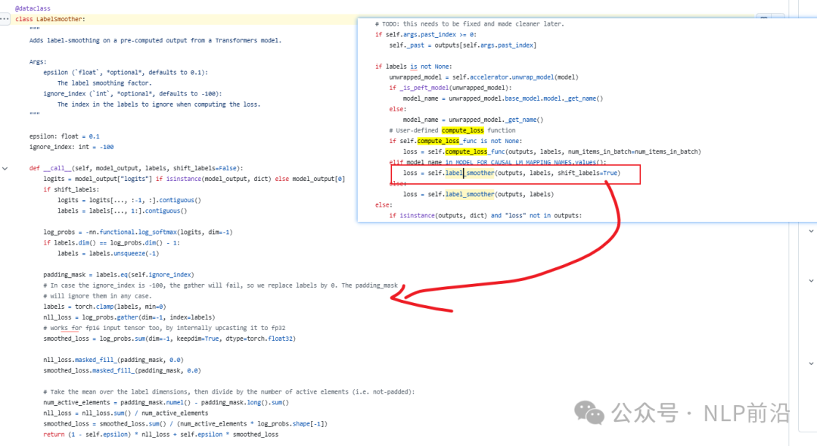Click highlighted compute_loss in '# User-defined' comment

click(463, 130)
